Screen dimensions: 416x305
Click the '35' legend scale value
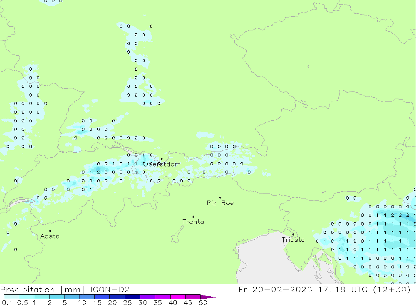click(x=158, y=303)
